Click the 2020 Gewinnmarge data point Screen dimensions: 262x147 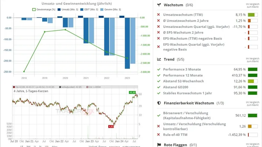pos(65,30)
